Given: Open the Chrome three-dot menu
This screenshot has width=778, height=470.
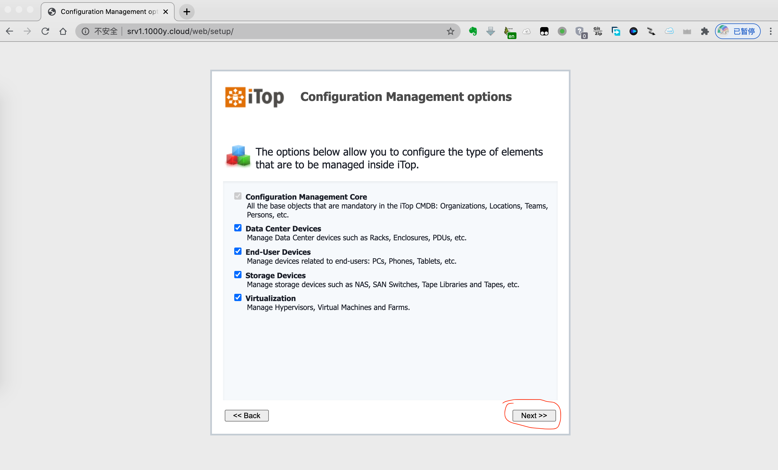Looking at the screenshot, I should coord(770,31).
